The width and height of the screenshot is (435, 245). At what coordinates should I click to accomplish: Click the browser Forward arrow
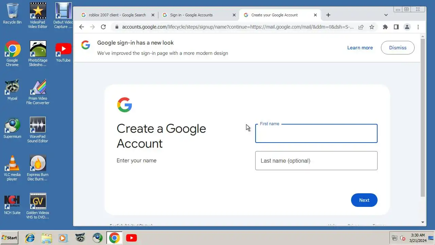click(92, 27)
